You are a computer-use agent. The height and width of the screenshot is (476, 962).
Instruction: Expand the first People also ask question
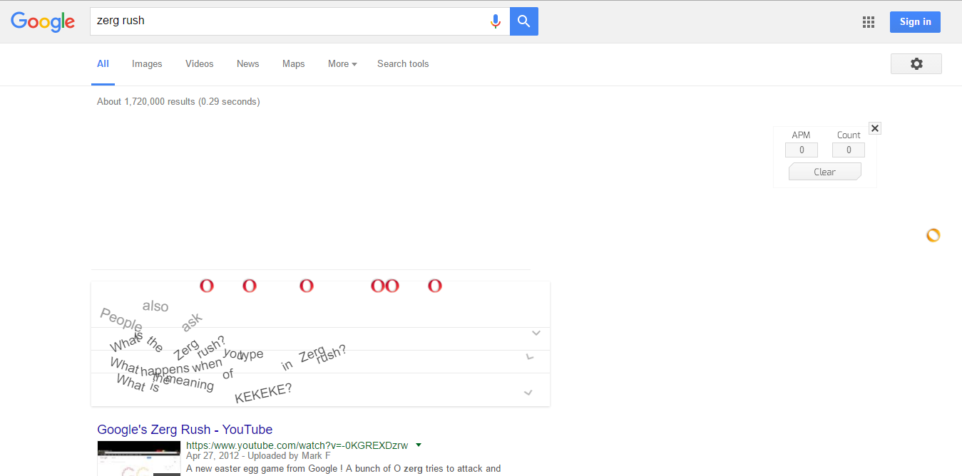coord(536,333)
